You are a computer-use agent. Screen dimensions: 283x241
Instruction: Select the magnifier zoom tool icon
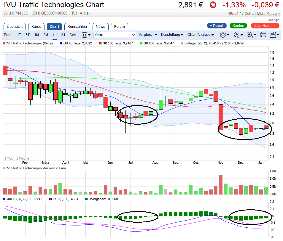pos(249,35)
